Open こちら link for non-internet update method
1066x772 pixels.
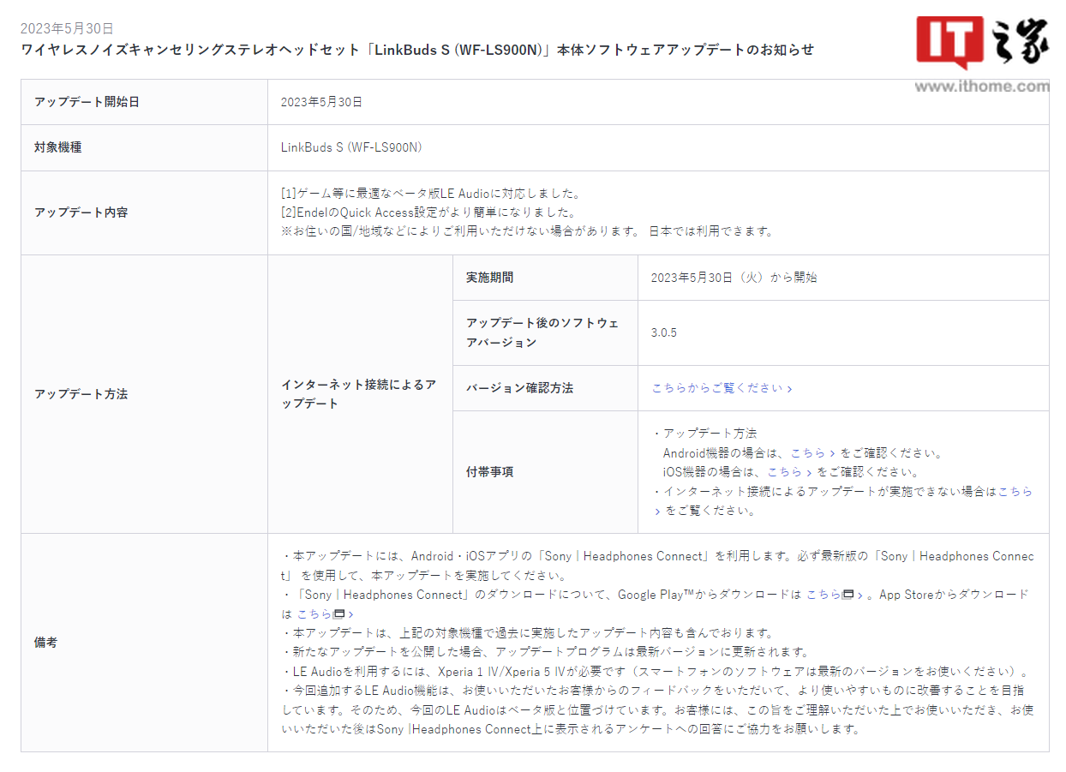click(1016, 492)
